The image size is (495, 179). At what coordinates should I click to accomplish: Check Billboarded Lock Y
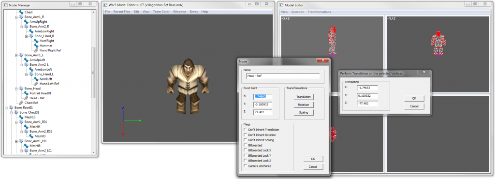coord(245,156)
